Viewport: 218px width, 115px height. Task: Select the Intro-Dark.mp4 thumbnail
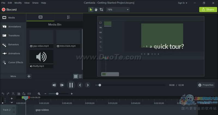(x=68, y=39)
